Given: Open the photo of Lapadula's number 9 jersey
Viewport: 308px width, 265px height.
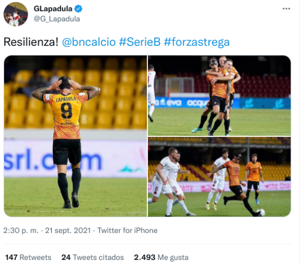Looking at the screenshot, I should tap(75, 136).
